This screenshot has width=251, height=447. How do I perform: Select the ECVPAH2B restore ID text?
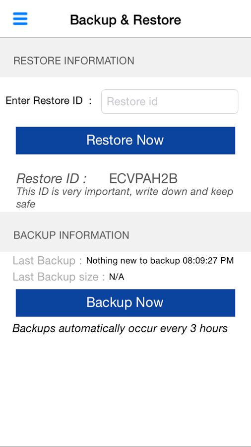(x=143, y=179)
